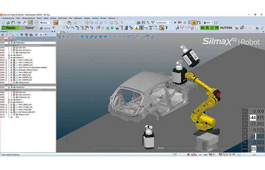The width and height of the screenshot is (265, 170).
Task: Click the A3 joint value 21.262
Action: 257,124
